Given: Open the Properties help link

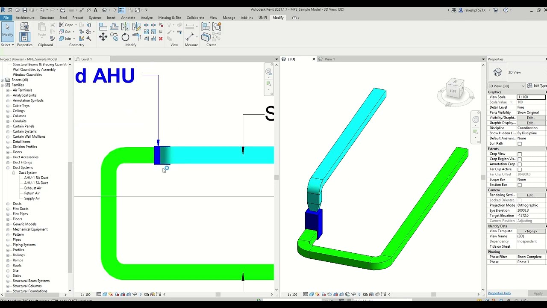Looking at the screenshot, I should (499, 293).
